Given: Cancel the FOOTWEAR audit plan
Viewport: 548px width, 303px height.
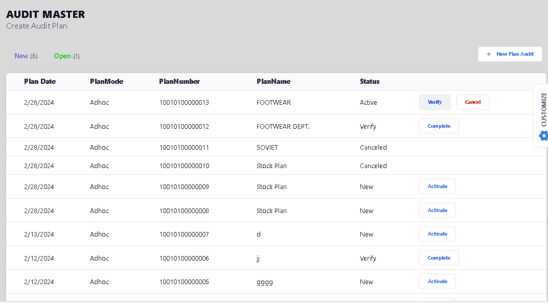Looking at the screenshot, I should coord(472,102).
